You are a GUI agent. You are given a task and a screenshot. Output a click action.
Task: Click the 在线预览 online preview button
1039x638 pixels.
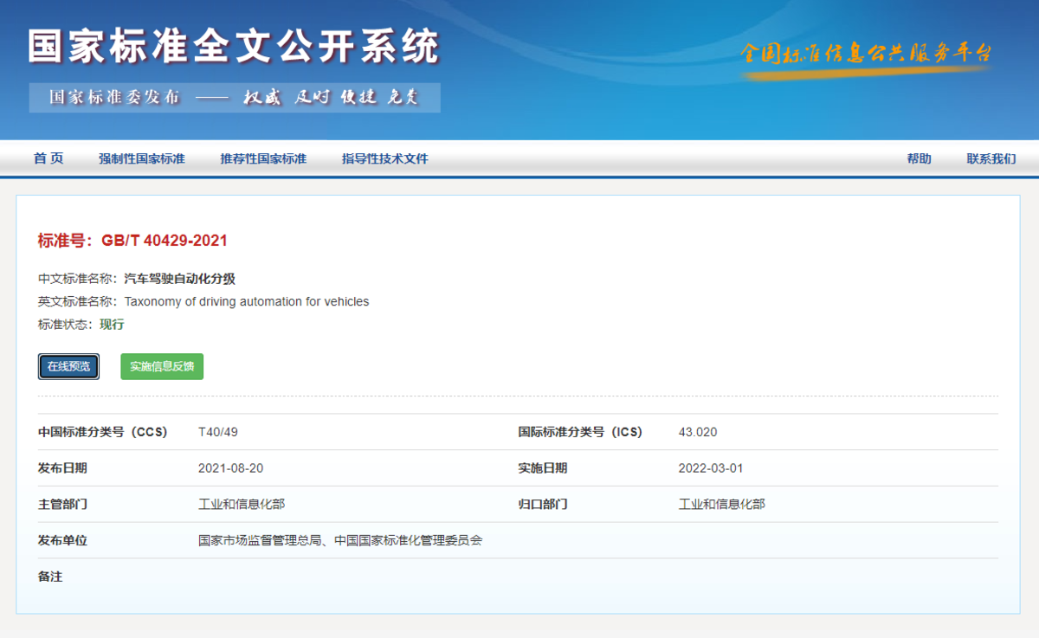click(x=68, y=366)
